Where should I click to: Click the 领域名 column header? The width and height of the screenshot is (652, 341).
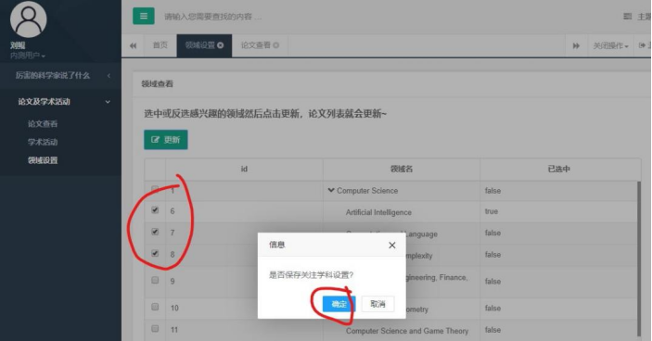[x=402, y=169]
